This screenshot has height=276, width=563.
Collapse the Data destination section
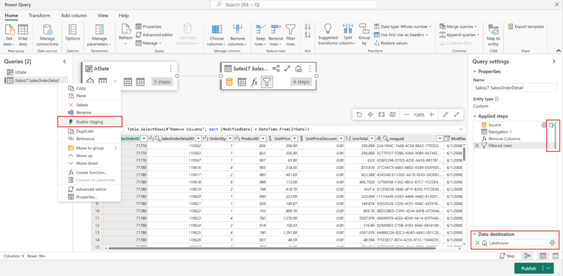(x=475, y=234)
